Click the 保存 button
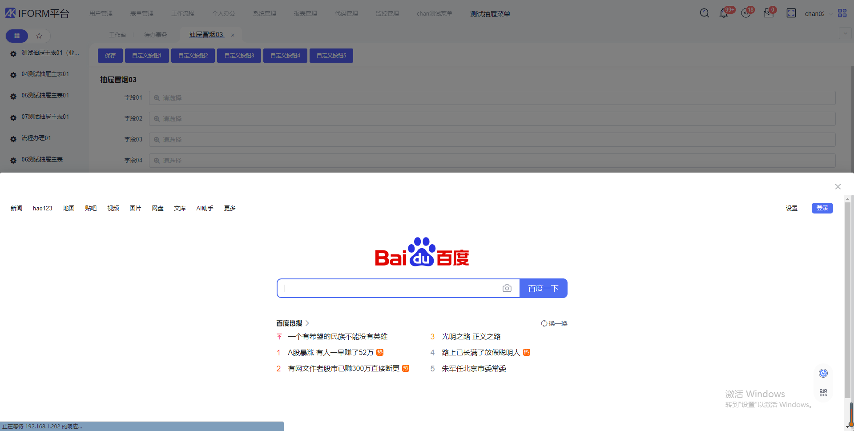Screen dimensions: 854x431 [x=110, y=56]
